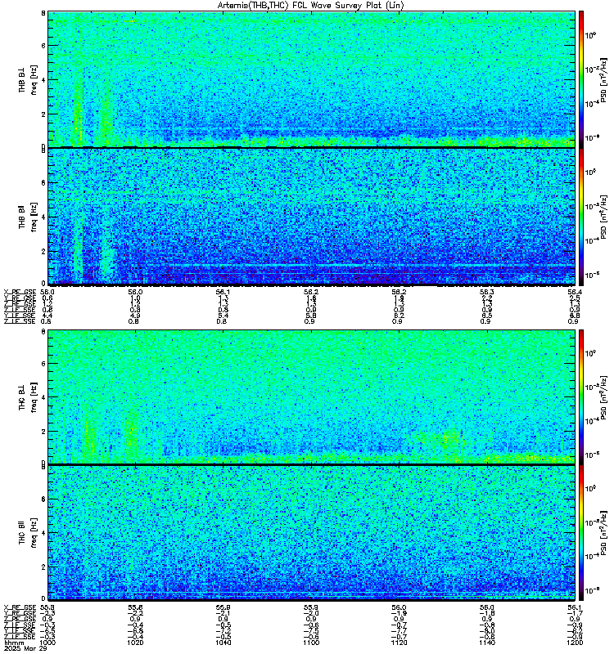Click THB X_RE_GSE value "56.4" at far right
Image resolution: width=614 pixels, height=654 pixels.
click(x=575, y=292)
